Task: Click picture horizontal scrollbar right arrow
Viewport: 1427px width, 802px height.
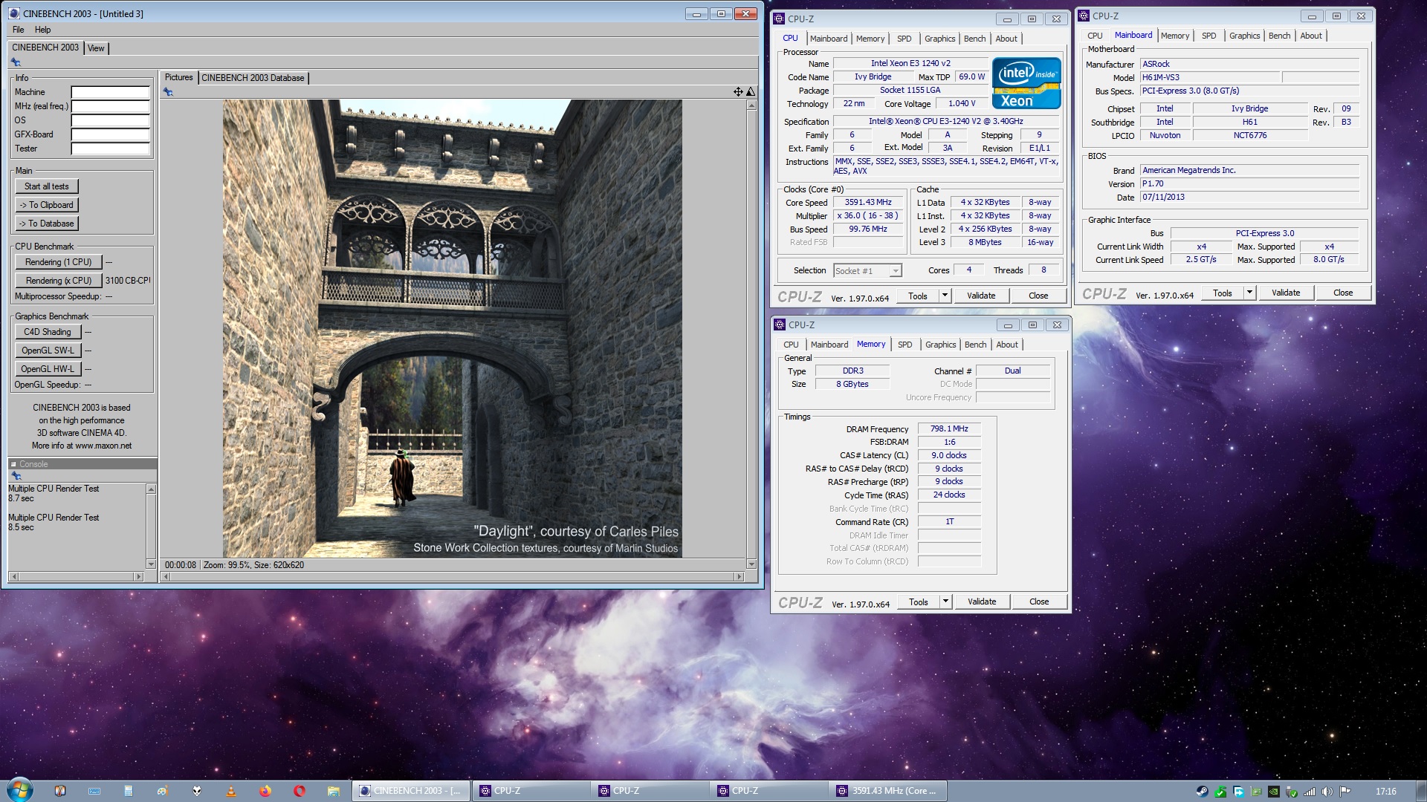Action: 739,576
